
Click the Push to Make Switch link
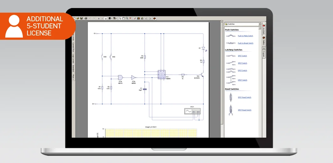point(245,36)
